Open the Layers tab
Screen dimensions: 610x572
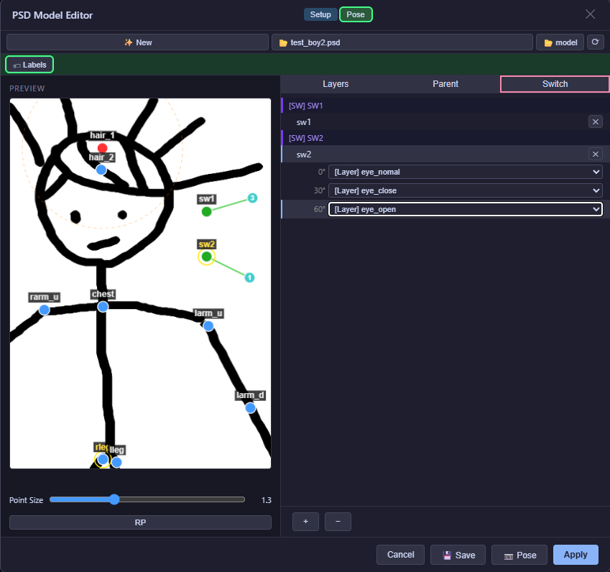336,84
